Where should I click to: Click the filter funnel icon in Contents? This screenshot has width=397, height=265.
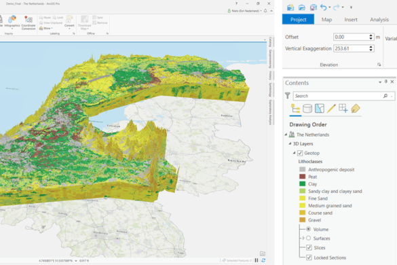click(x=287, y=96)
